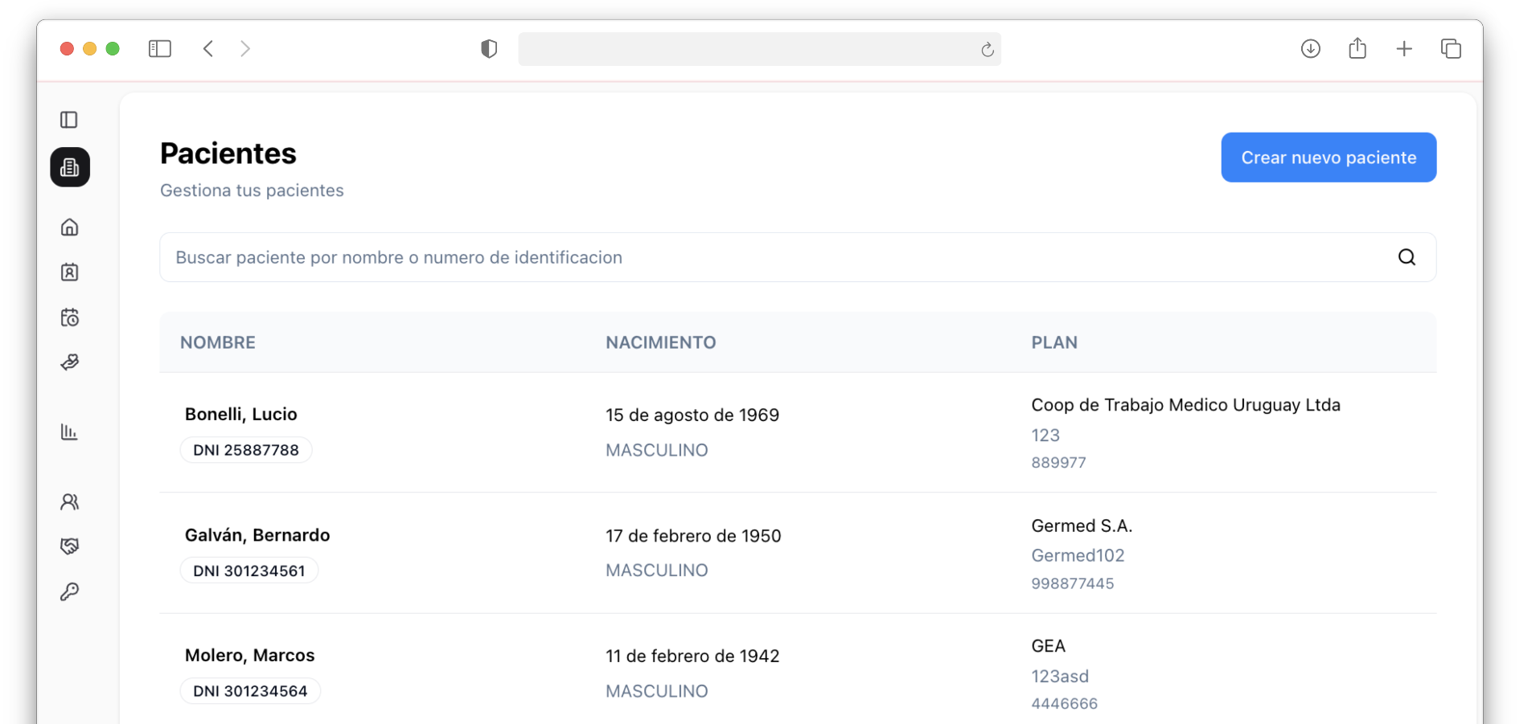Sort the table by PLAN column
This screenshot has width=1540, height=724.
[x=1054, y=342]
